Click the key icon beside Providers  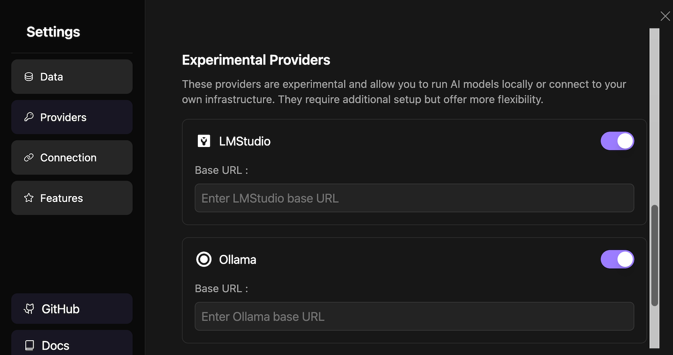(x=29, y=117)
